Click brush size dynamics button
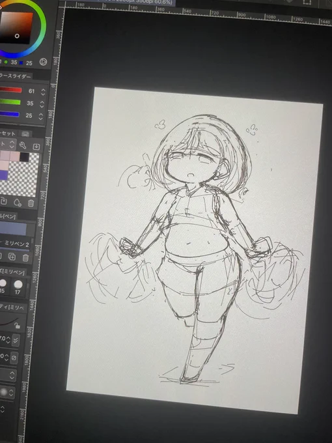Viewport: 332px width, 443px height. tap(16, 340)
